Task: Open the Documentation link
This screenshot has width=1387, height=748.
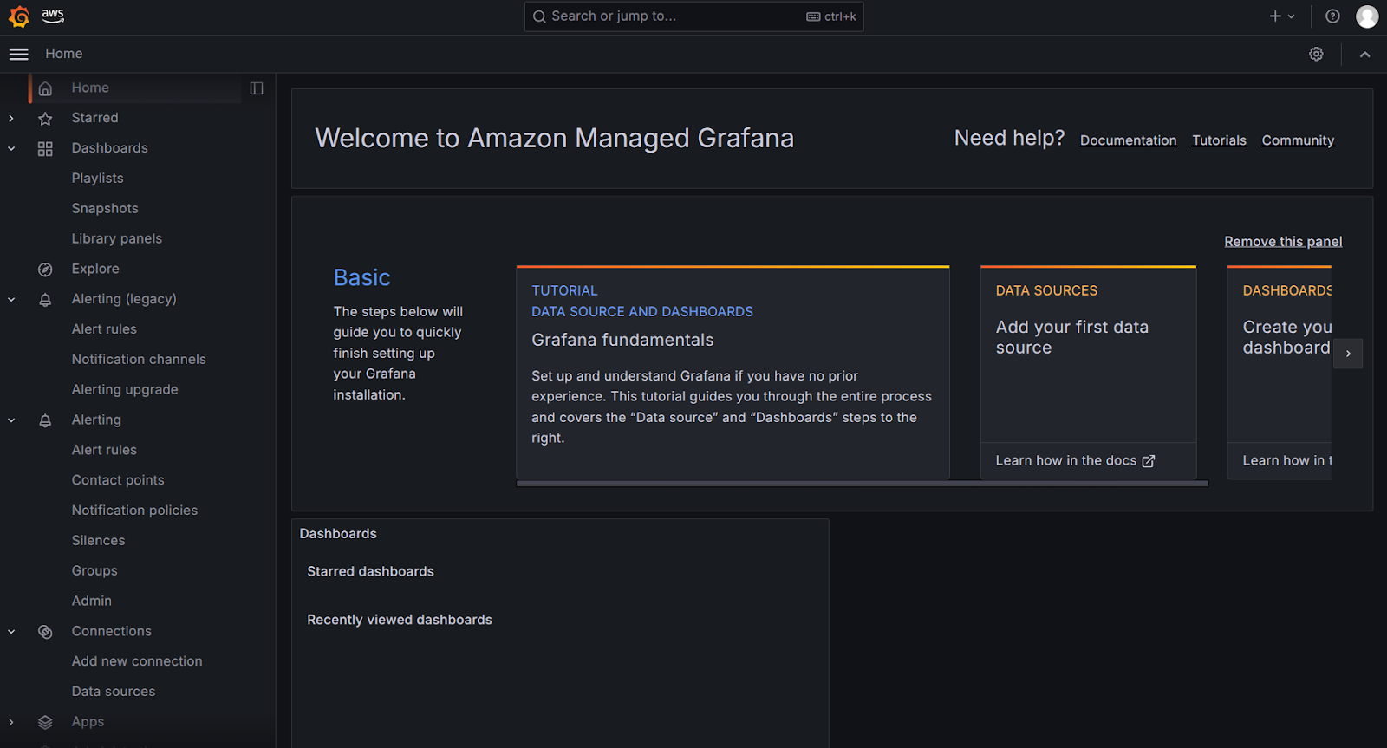Action: click(x=1128, y=140)
